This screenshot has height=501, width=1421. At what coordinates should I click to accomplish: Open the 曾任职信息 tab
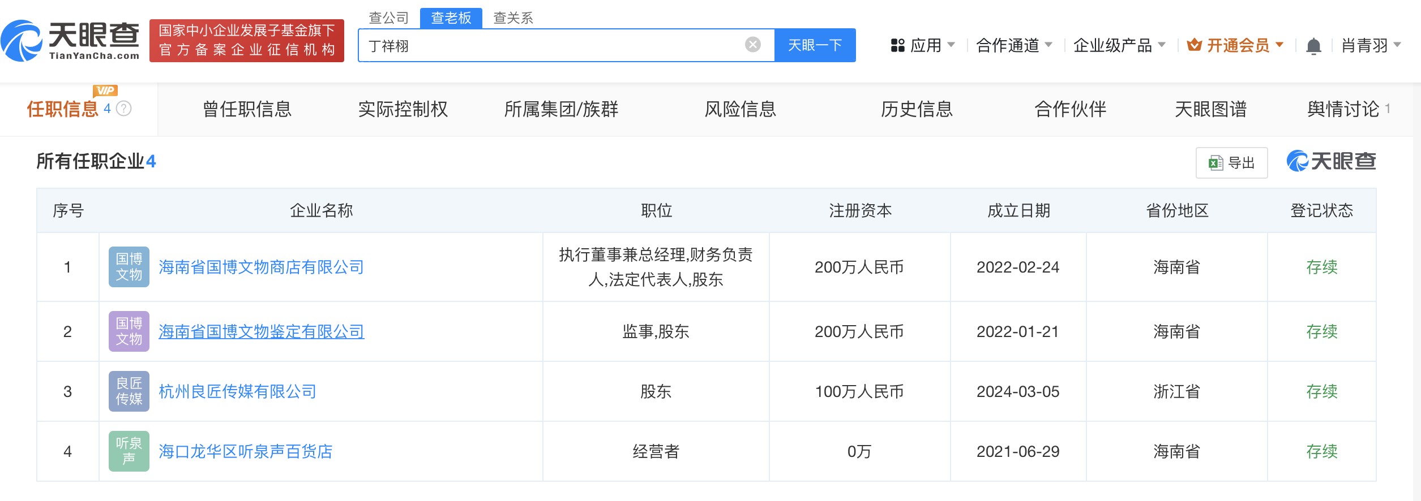coord(247,109)
